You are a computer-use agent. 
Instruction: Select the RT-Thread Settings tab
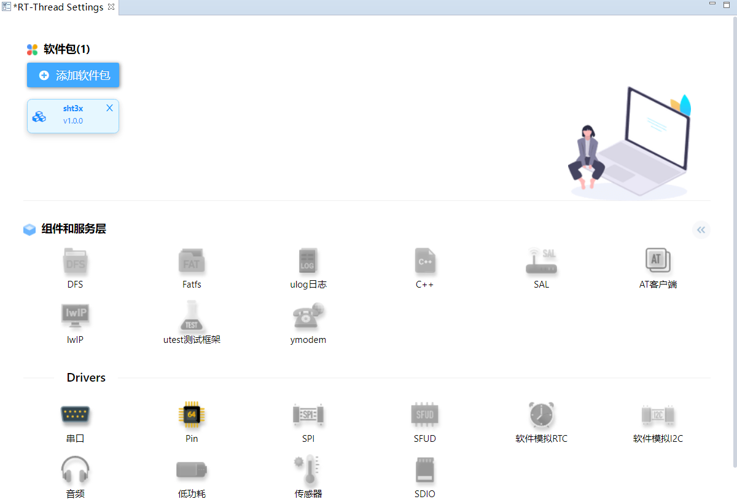[58, 7]
